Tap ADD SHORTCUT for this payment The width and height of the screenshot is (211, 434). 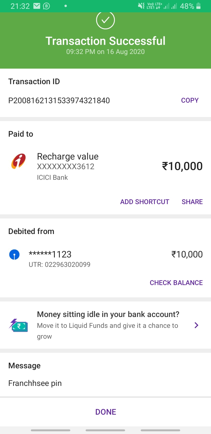click(x=144, y=202)
